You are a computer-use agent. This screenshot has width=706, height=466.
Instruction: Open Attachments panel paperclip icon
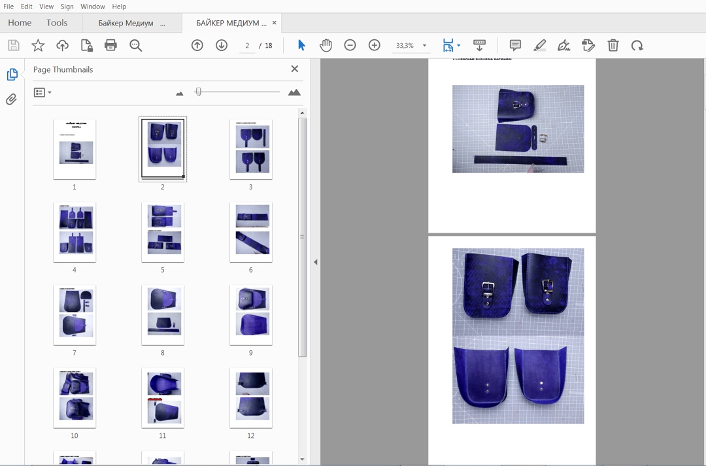coord(12,99)
